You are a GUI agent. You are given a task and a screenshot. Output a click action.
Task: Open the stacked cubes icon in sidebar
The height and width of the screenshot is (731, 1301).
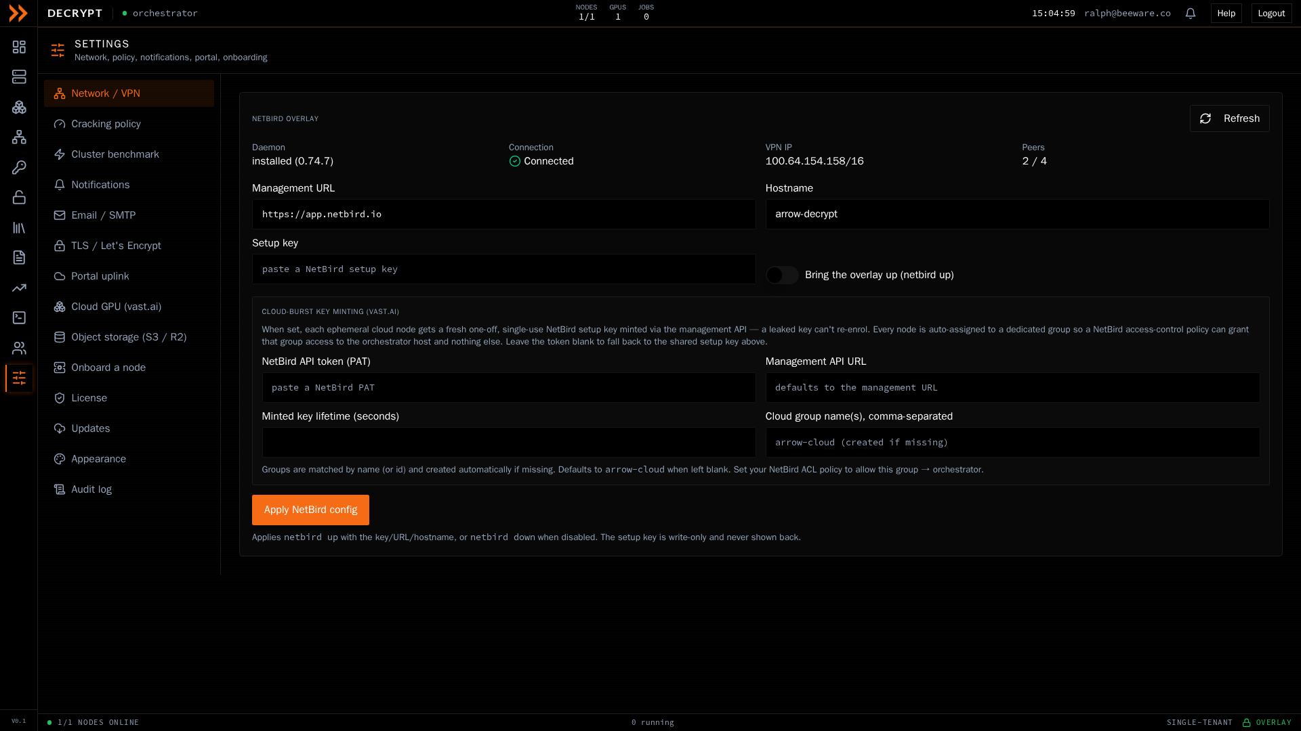pyautogui.click(x=19, y=107)
